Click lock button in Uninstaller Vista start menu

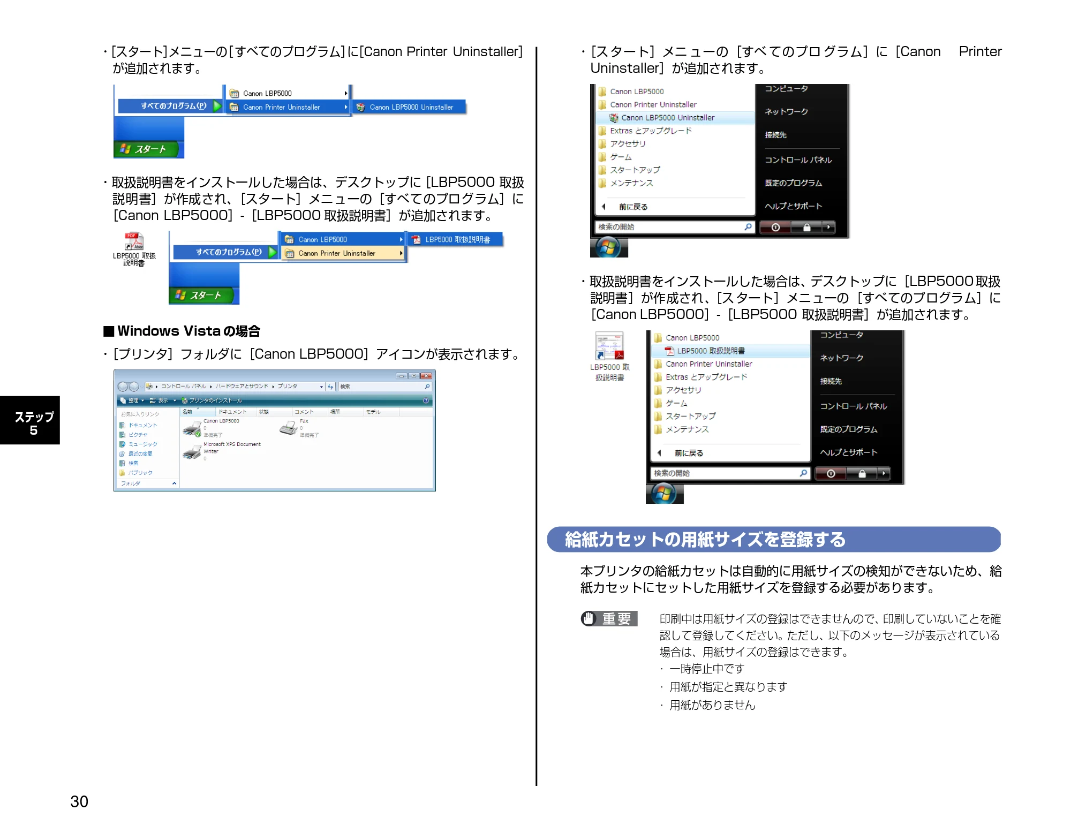[806, 228]
